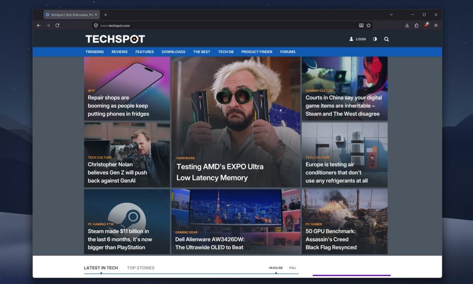
Task: Toggle reader view icon in address bar
Action: tap(361, 26)
